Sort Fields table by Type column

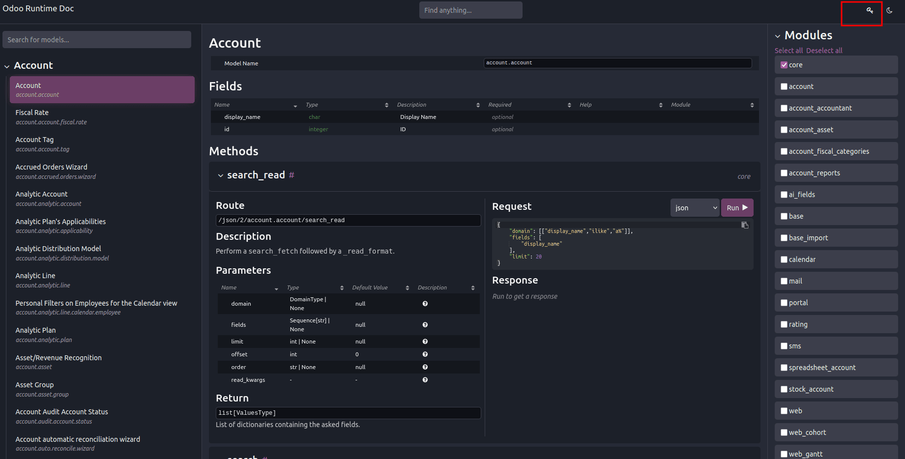click(x=347, y=105)
